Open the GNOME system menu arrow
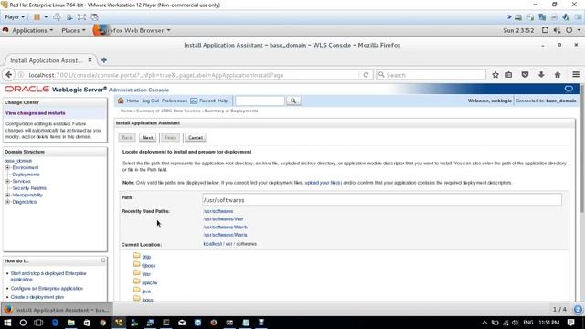 pos(579,30)
